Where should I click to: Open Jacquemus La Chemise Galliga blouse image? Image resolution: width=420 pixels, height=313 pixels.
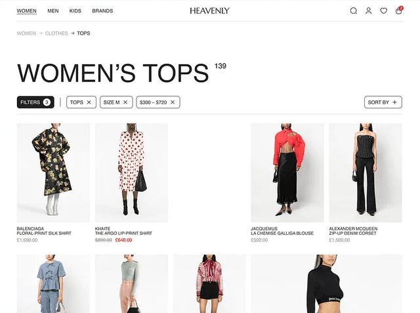287,173
